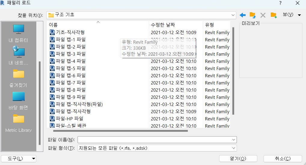Image resolution: width=306 pixels, height=165 pixels.
Task: Click the date cell of 파일 캡-직사각형 row
Action: 173,112
